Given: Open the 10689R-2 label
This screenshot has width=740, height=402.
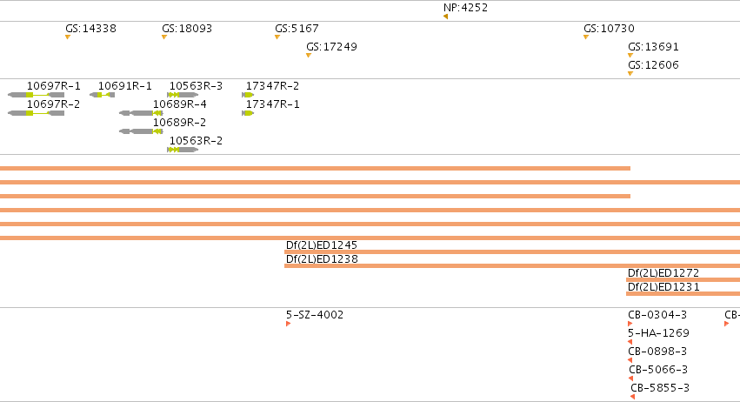Looking at the screenshot, I should pos(180,123).
